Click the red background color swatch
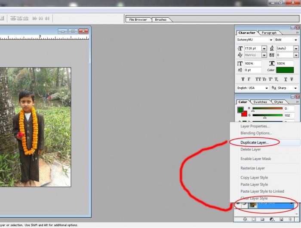This screenshot has width=301, height=228. (x=245, y=114)
